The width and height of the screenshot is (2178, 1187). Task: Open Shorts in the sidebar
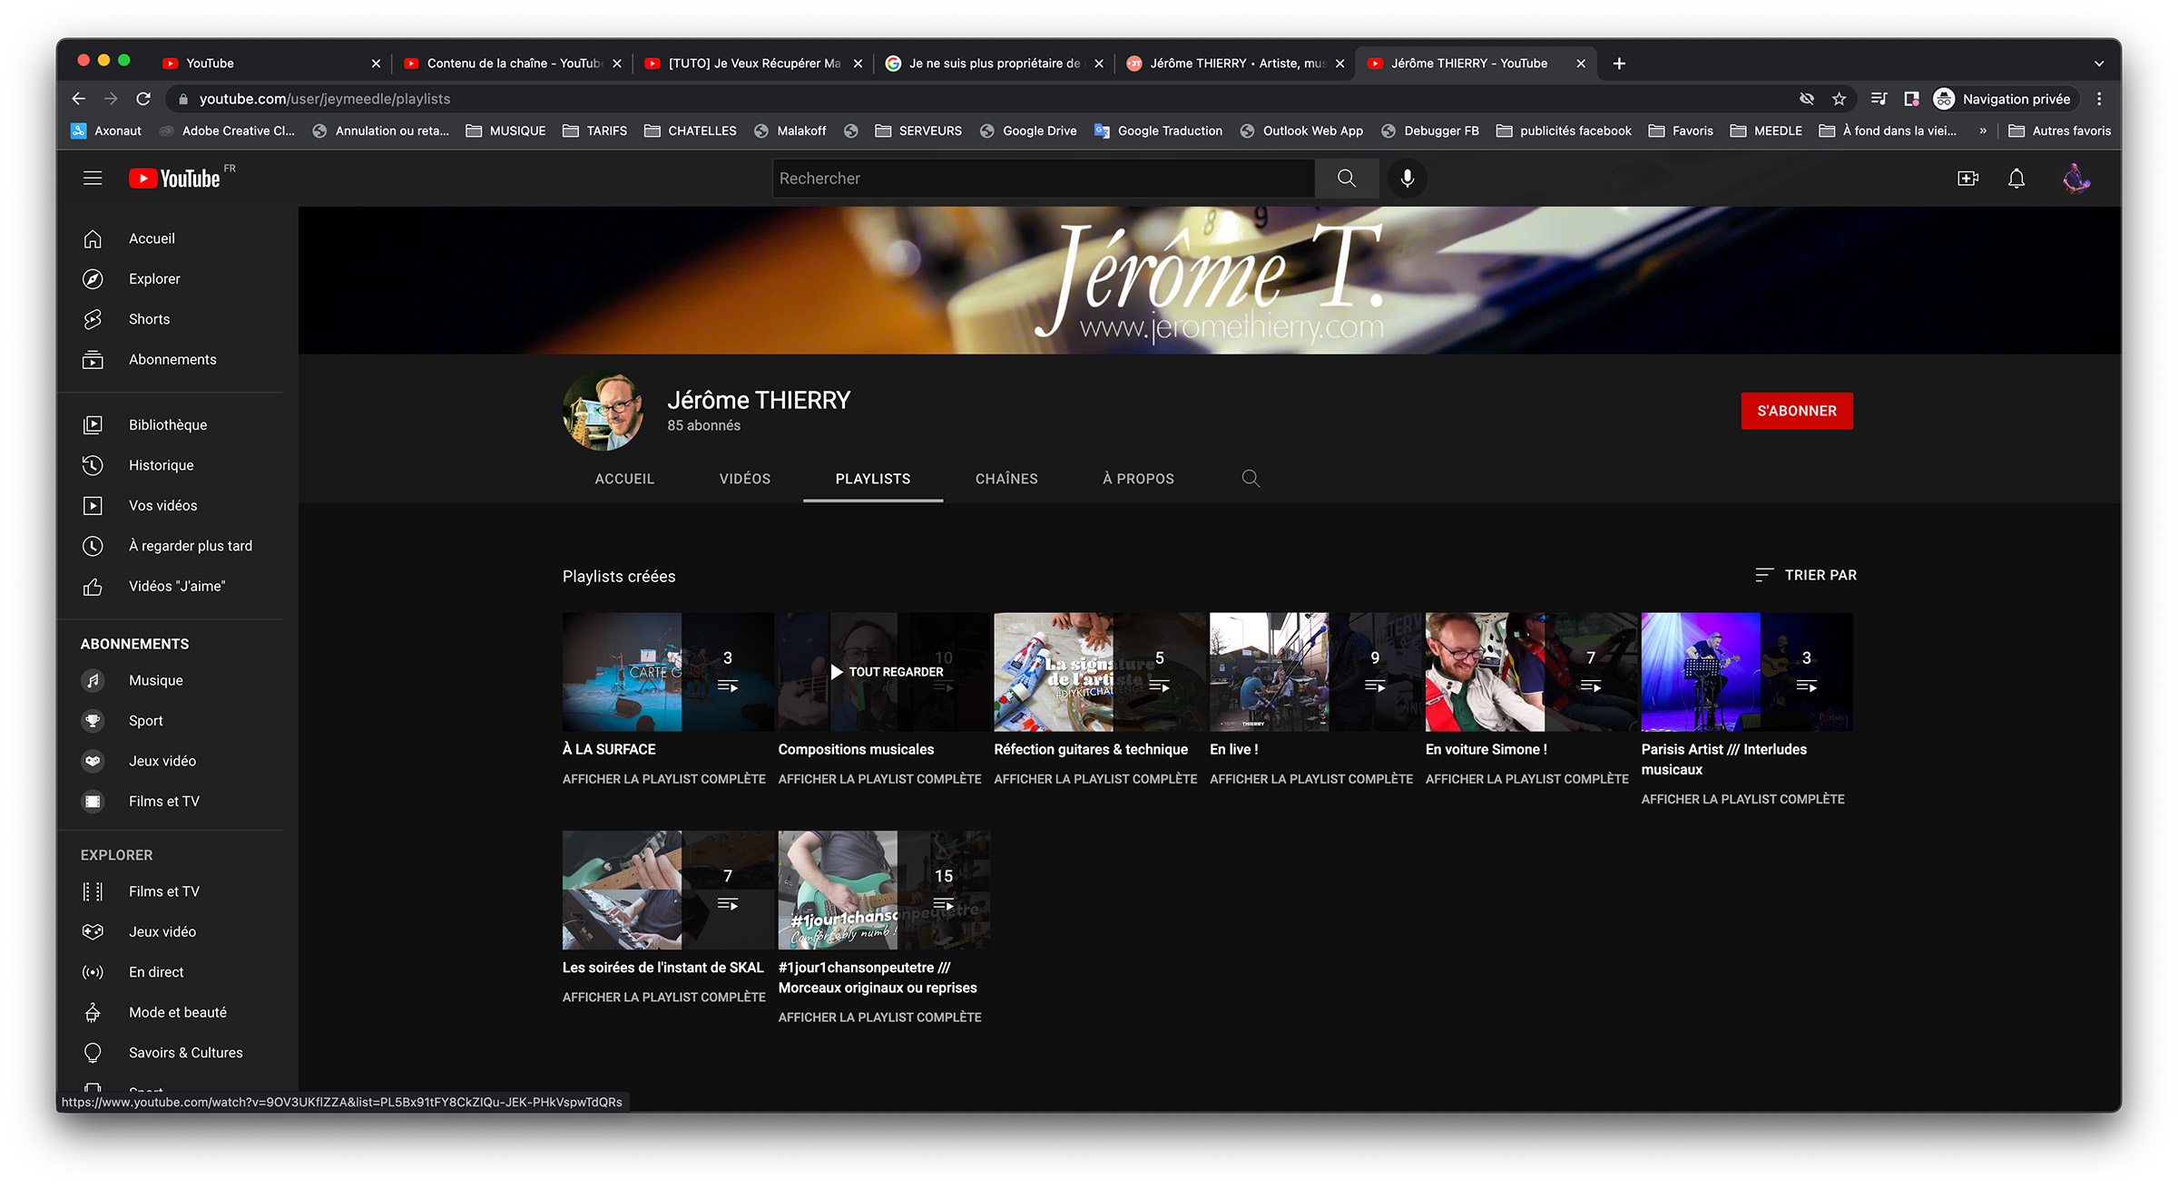click(178, 319)
